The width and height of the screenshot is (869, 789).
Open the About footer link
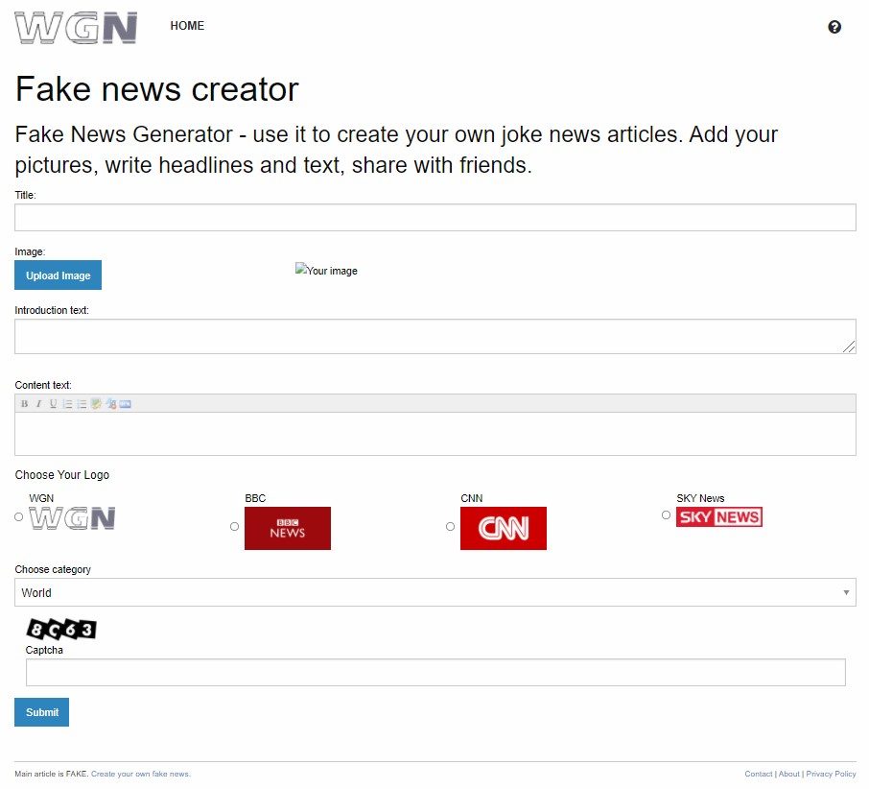pyautogui.click(x=789, y=774)
